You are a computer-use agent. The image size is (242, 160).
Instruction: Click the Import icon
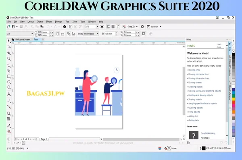click(x=71, y=27)
